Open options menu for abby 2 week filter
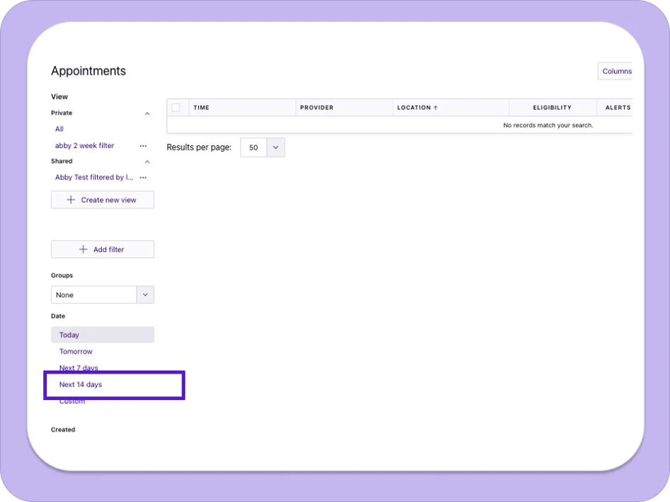670x502 pixels. click(143, 146)
